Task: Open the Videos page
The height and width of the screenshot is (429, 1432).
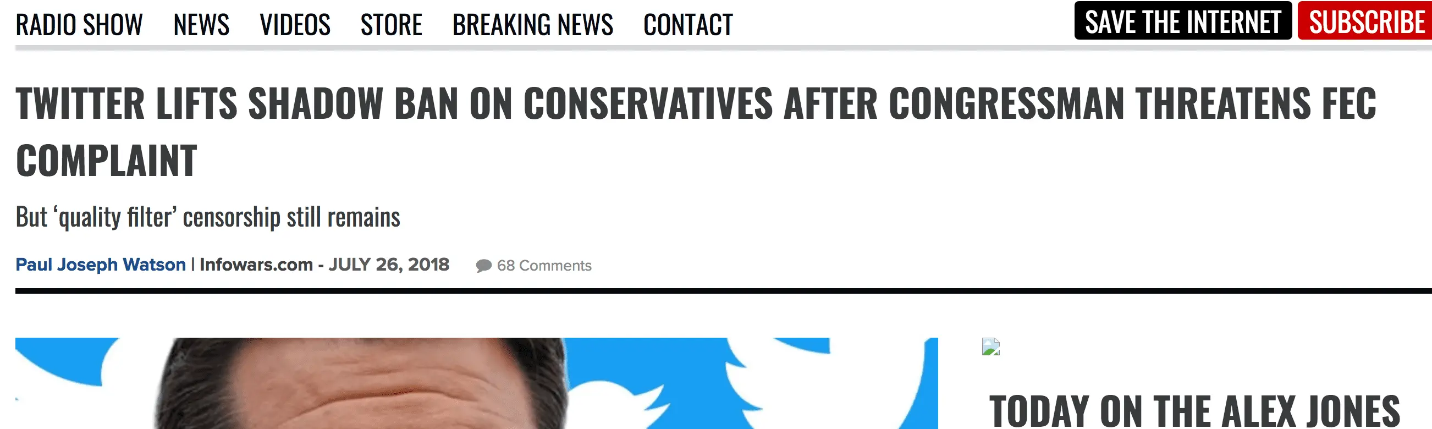Action: point(295,25)
